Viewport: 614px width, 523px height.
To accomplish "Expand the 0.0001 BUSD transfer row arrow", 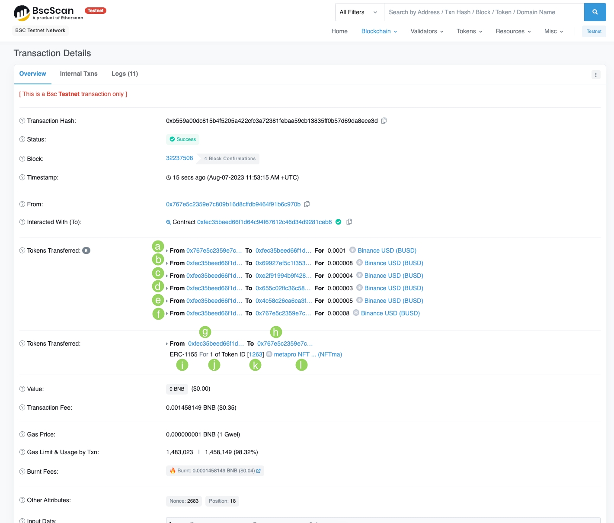I will [x=167, y=251].
